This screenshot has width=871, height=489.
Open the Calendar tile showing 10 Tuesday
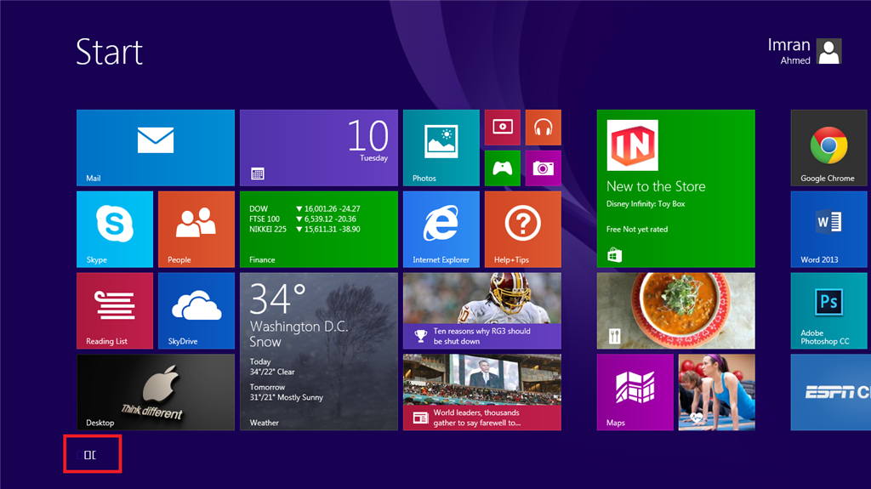[319, 148]
